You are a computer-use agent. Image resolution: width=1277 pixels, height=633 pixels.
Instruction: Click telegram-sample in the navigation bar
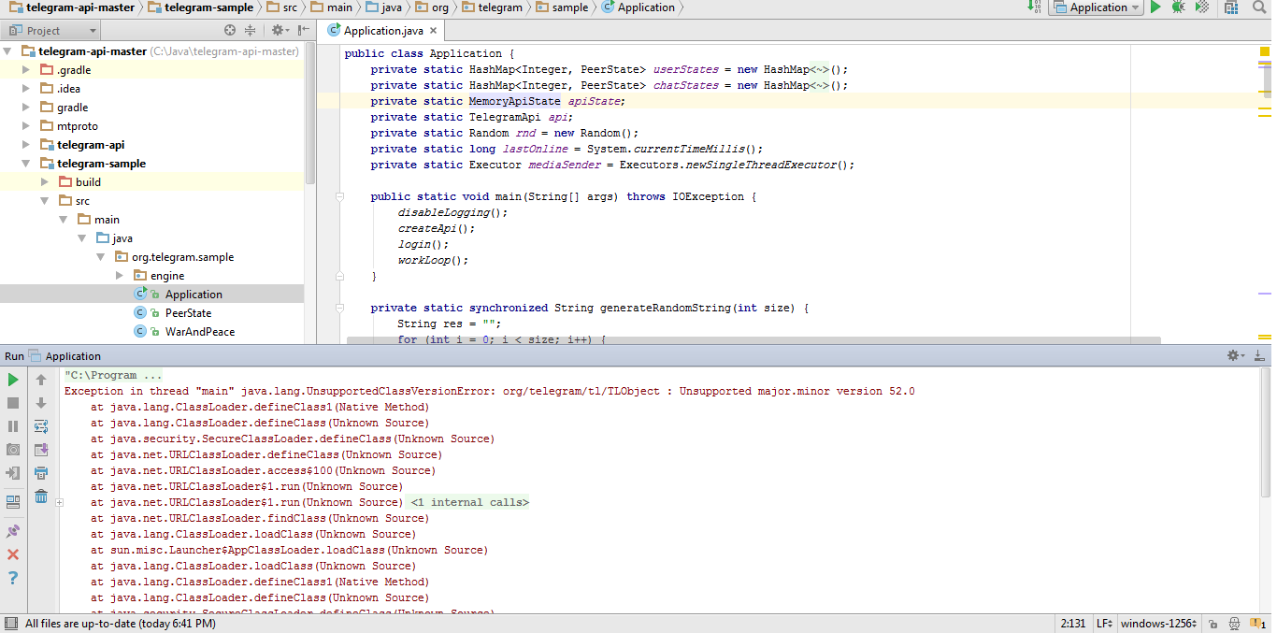200,7
